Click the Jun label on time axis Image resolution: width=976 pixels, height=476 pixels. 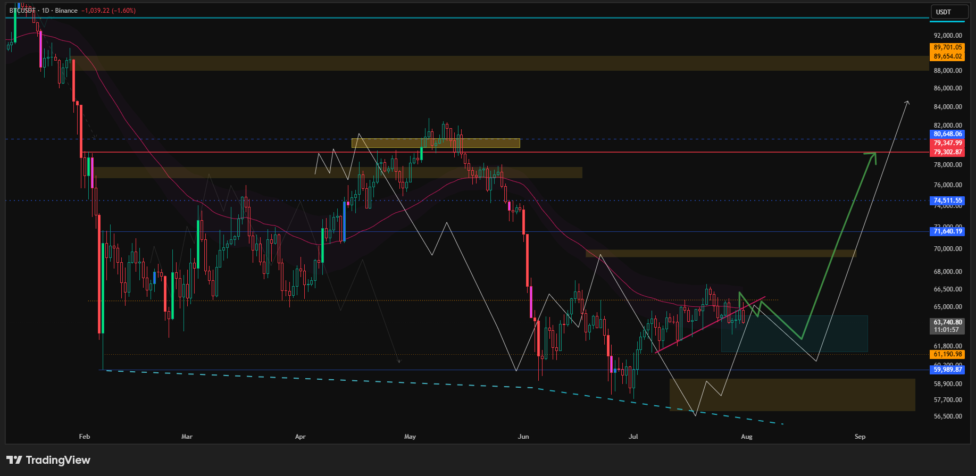[x=523, y=437]
